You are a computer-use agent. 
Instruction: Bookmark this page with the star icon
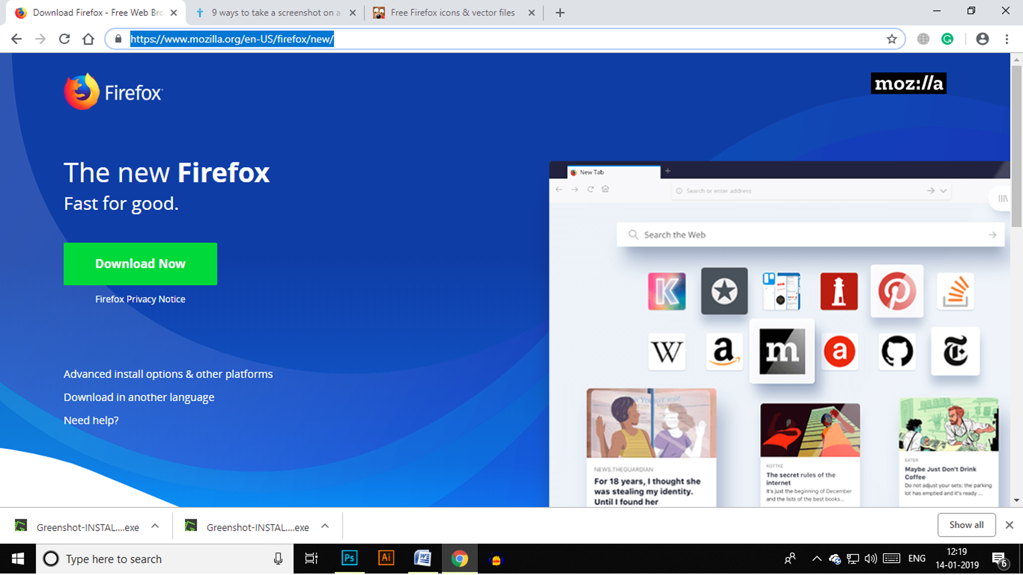tap(892, 39)
